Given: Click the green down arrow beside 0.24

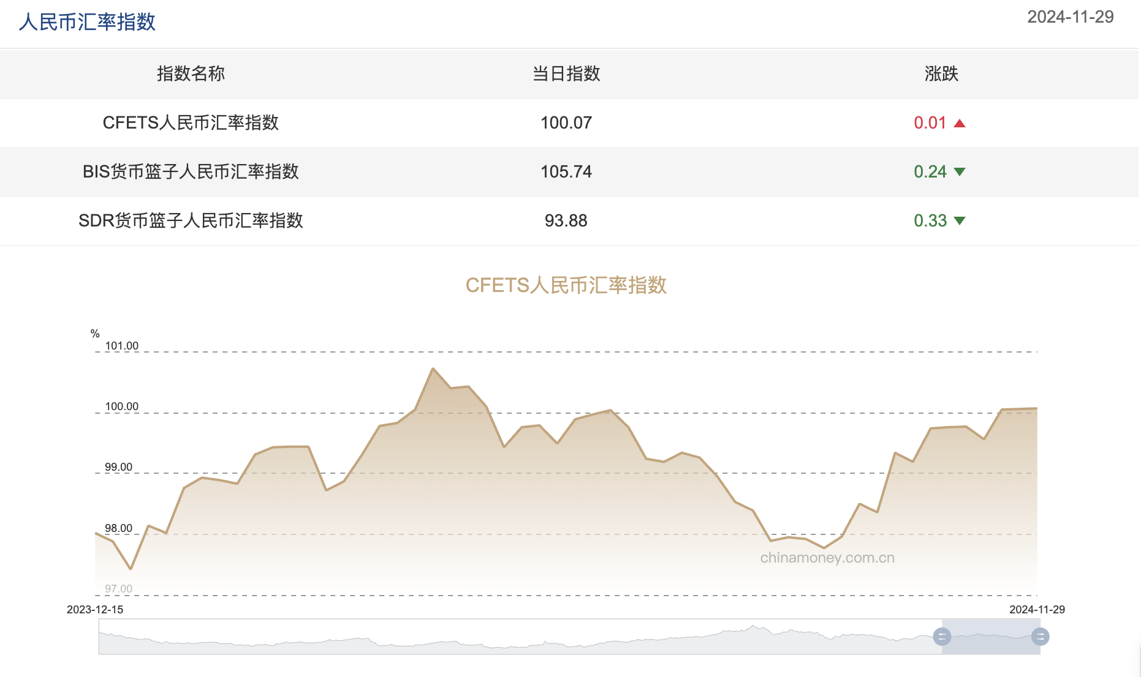Looking at the screenshot, I should click(960, 172).
